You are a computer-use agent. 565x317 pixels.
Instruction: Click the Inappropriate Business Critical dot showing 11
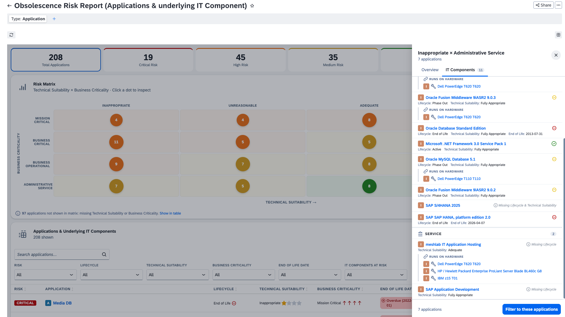click(116, 142)
